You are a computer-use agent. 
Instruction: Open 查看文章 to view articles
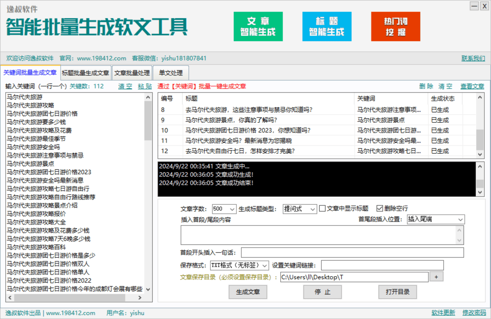[472, 86]
